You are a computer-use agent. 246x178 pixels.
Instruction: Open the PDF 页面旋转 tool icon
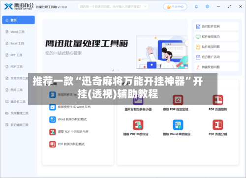(x=217, y=100)
